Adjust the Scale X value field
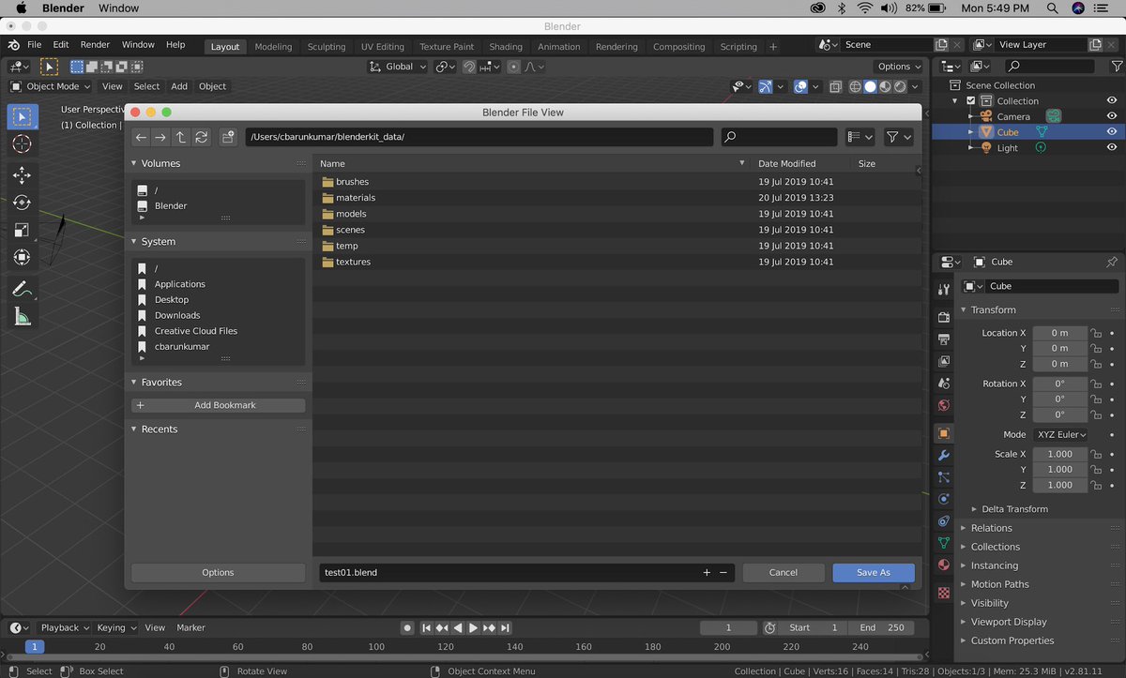 pyautogui.click(x=1060, y=455)
